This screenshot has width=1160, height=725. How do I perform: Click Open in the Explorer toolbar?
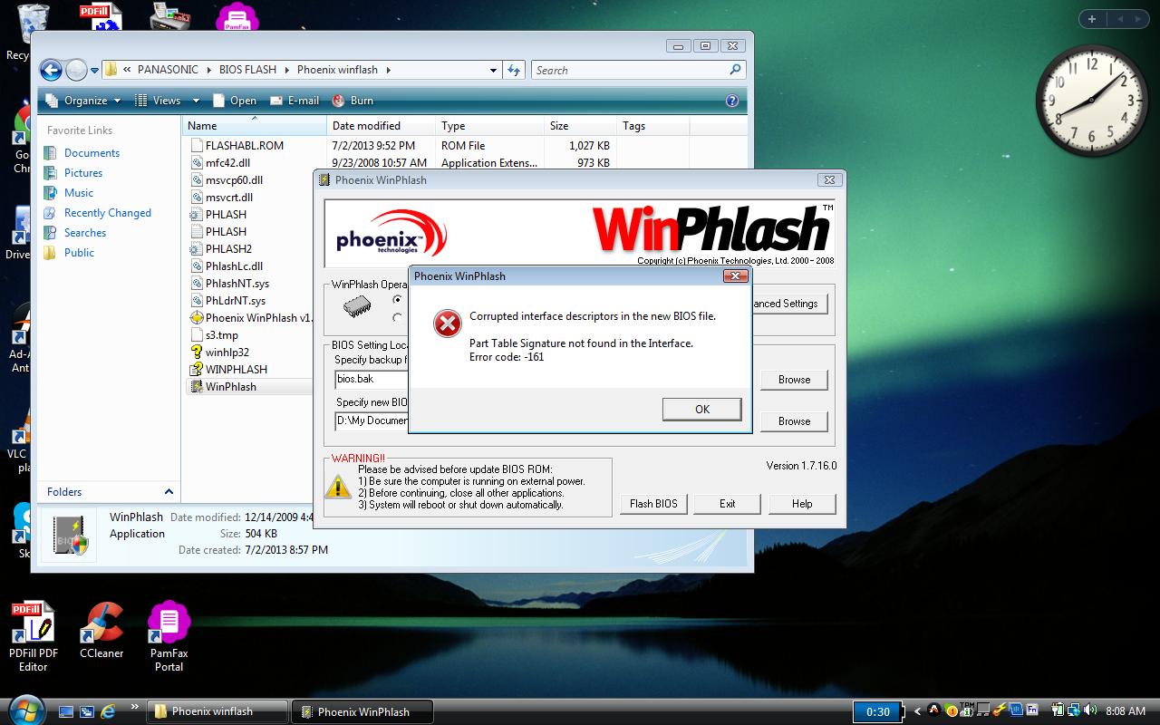pyautogui.click(x=235, y=101)
